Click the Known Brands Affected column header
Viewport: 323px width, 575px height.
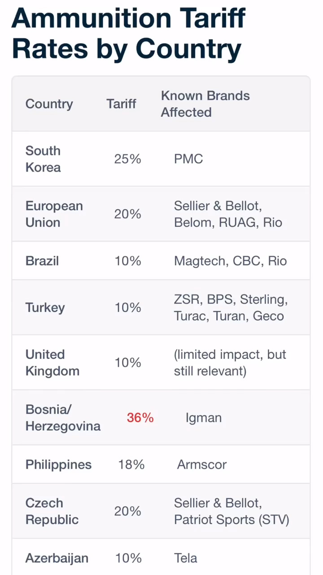205,104
